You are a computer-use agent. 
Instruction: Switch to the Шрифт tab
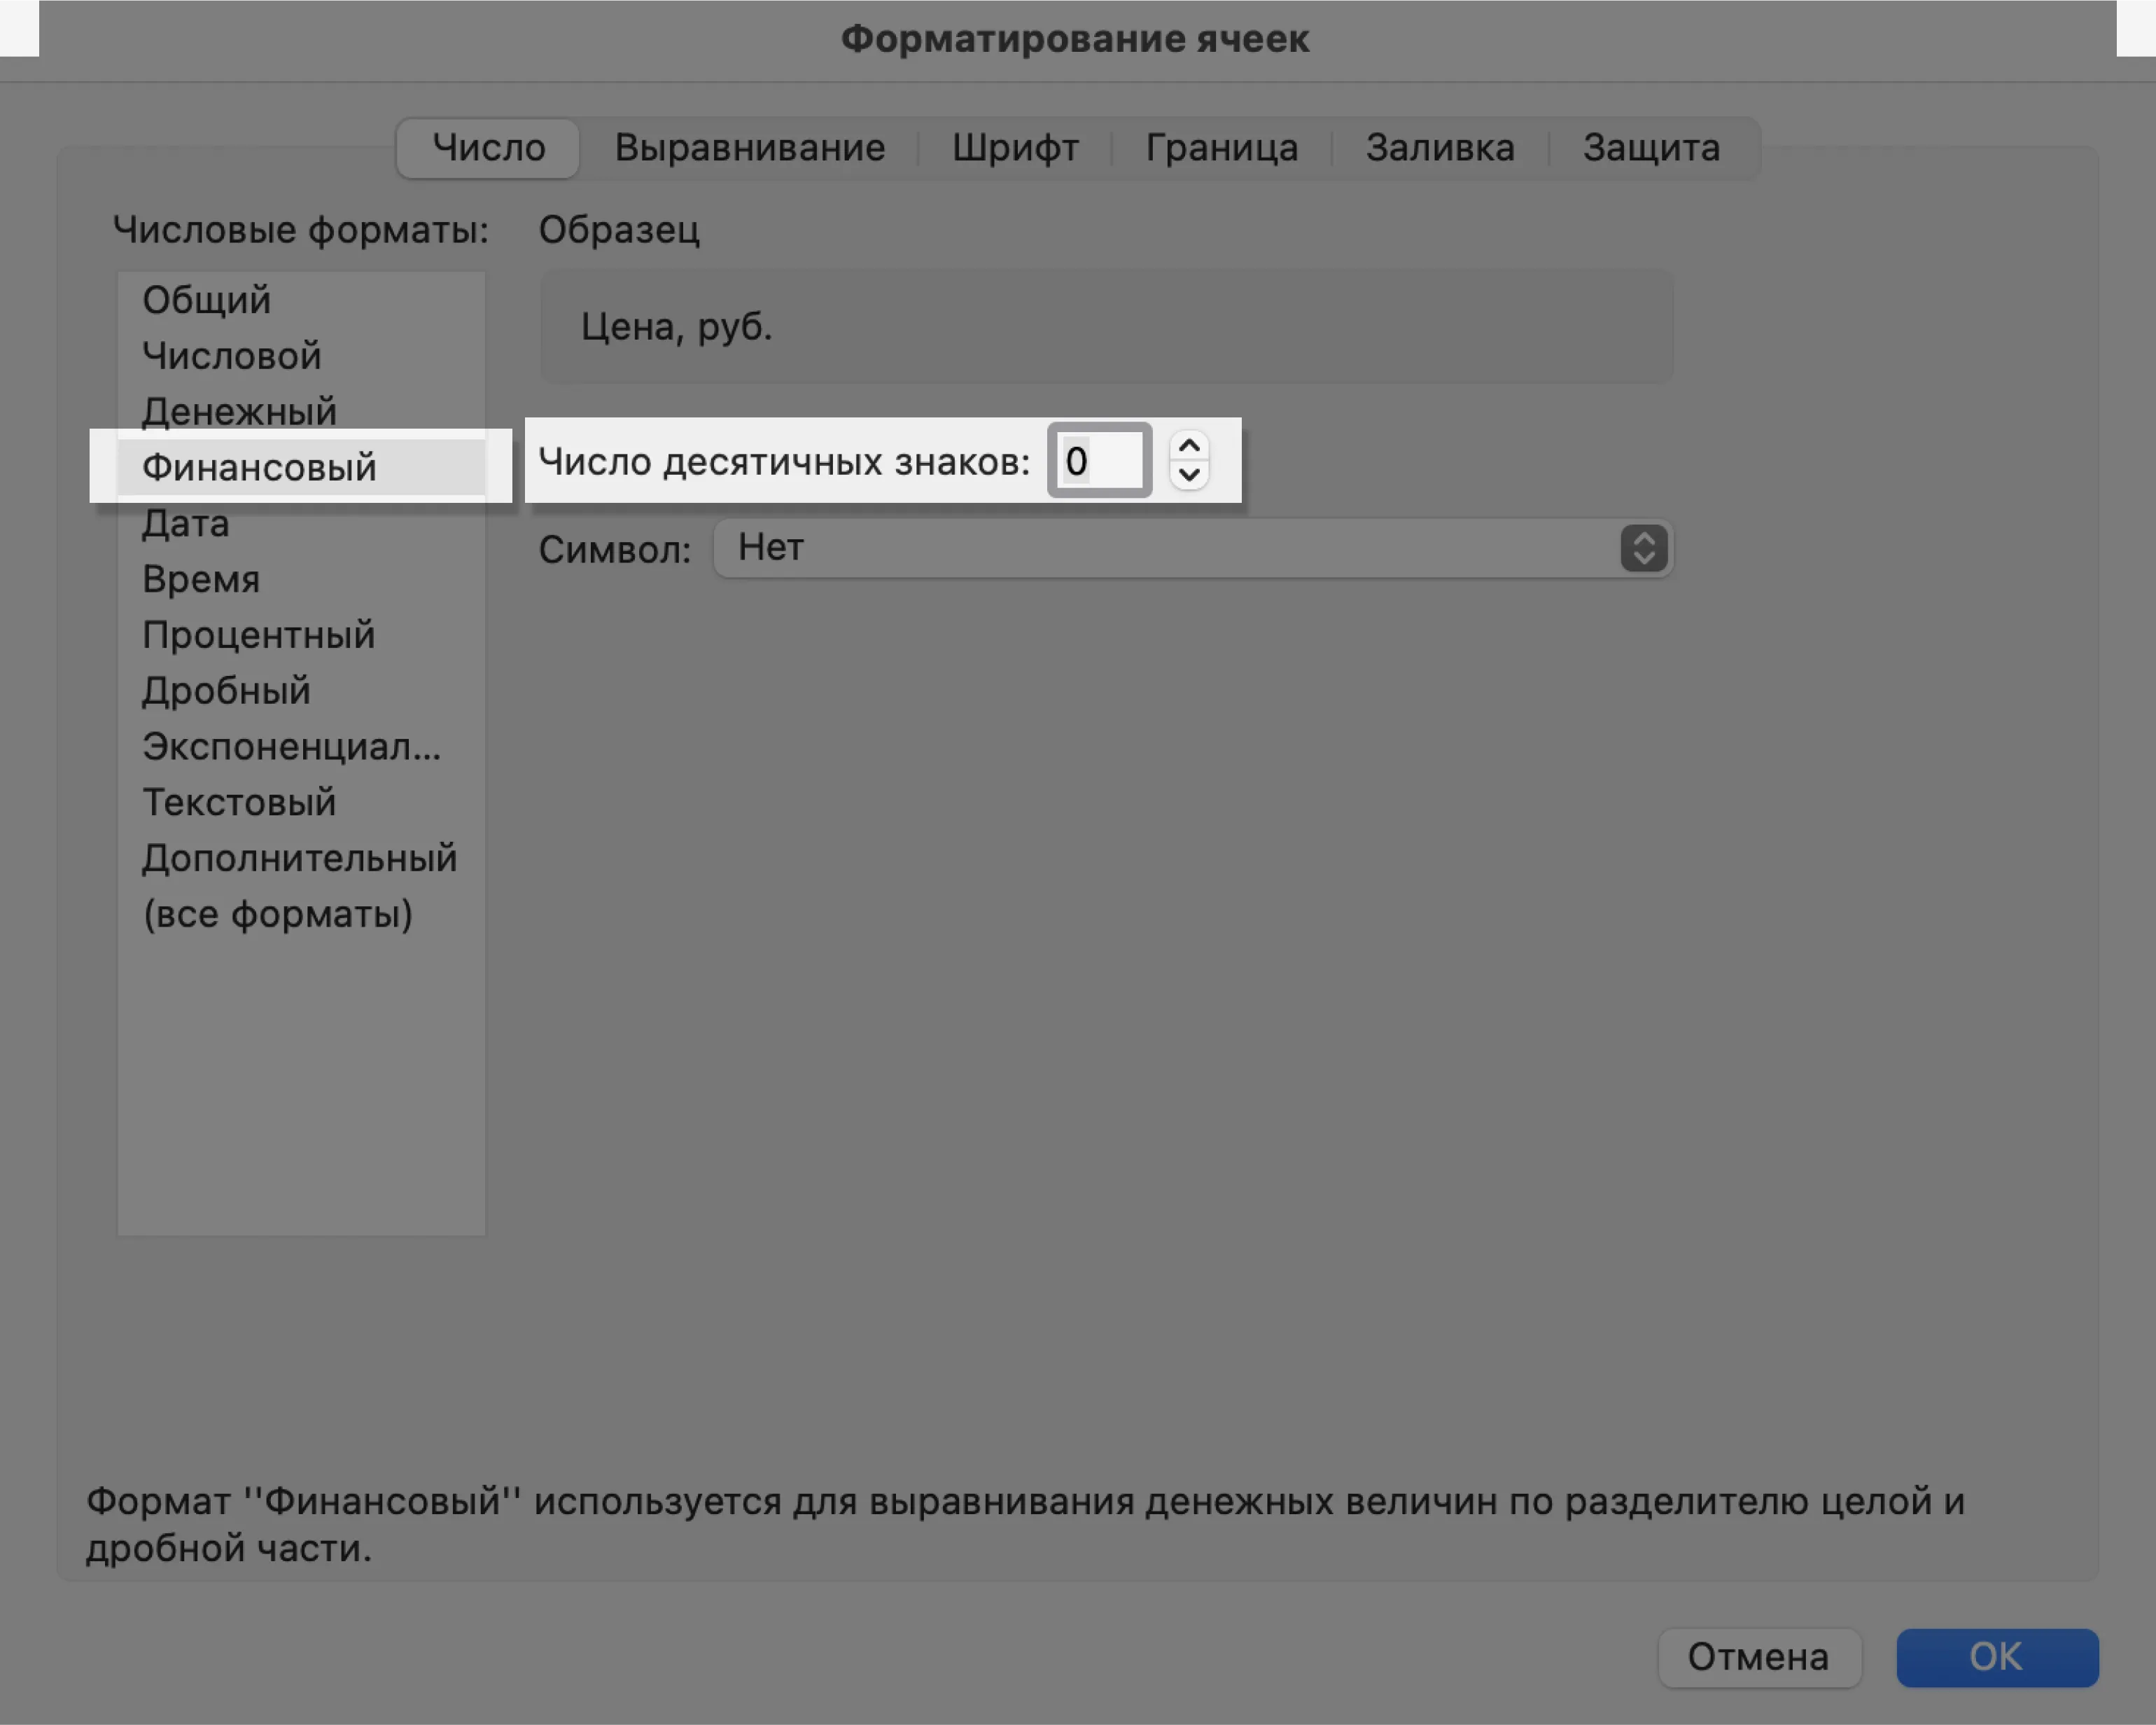coord(1015,148)
